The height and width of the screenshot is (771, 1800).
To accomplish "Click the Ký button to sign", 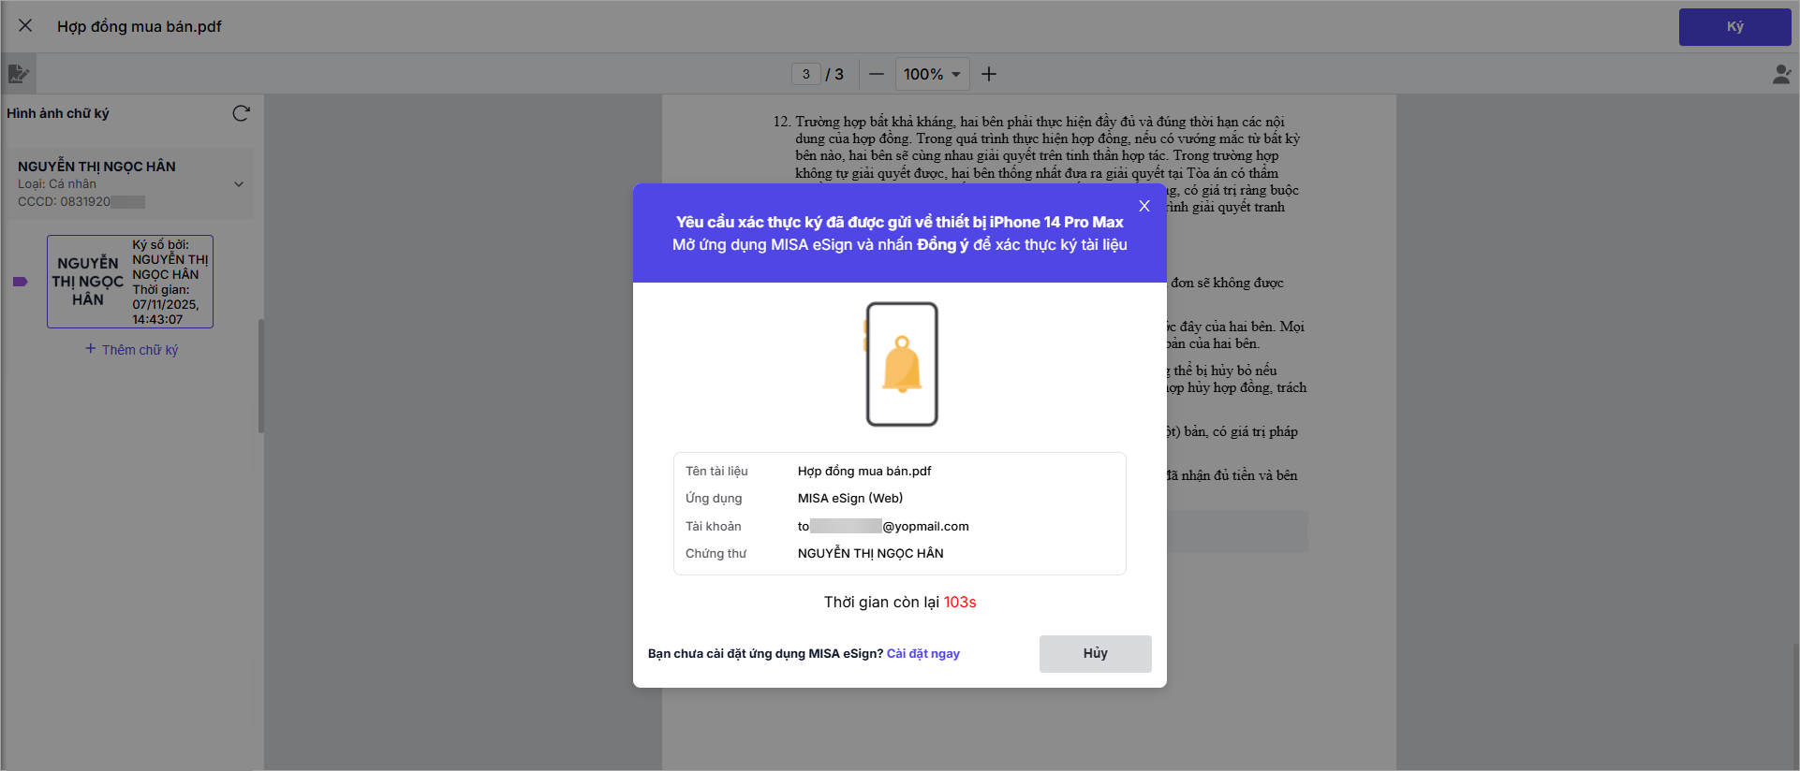I will pyautogui.click(x=1734, y=27).
